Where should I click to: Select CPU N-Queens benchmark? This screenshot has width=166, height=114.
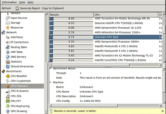point(20,91)
